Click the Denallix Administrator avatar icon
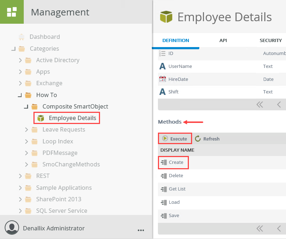 pos(12,228)
